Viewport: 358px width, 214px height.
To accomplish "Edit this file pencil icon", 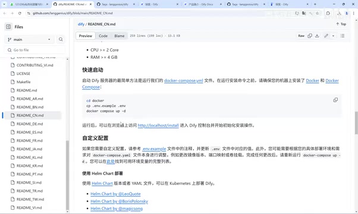I will pyautogui.click(x=326, y=36).
